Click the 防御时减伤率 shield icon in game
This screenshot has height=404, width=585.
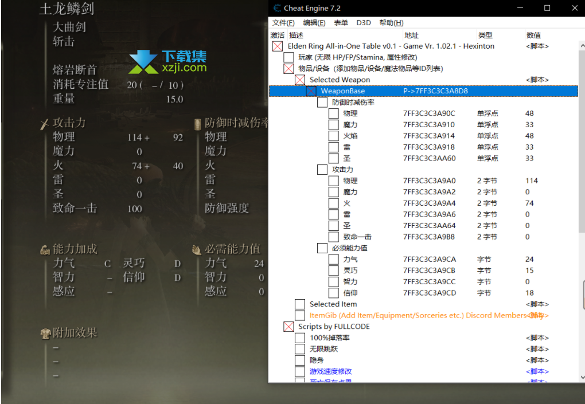(x=198, y=124)
